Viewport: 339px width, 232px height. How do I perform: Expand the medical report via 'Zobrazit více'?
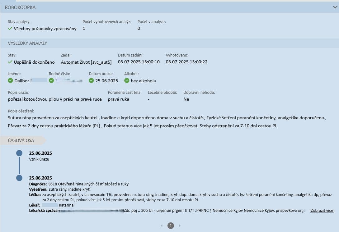coord(322,211)
